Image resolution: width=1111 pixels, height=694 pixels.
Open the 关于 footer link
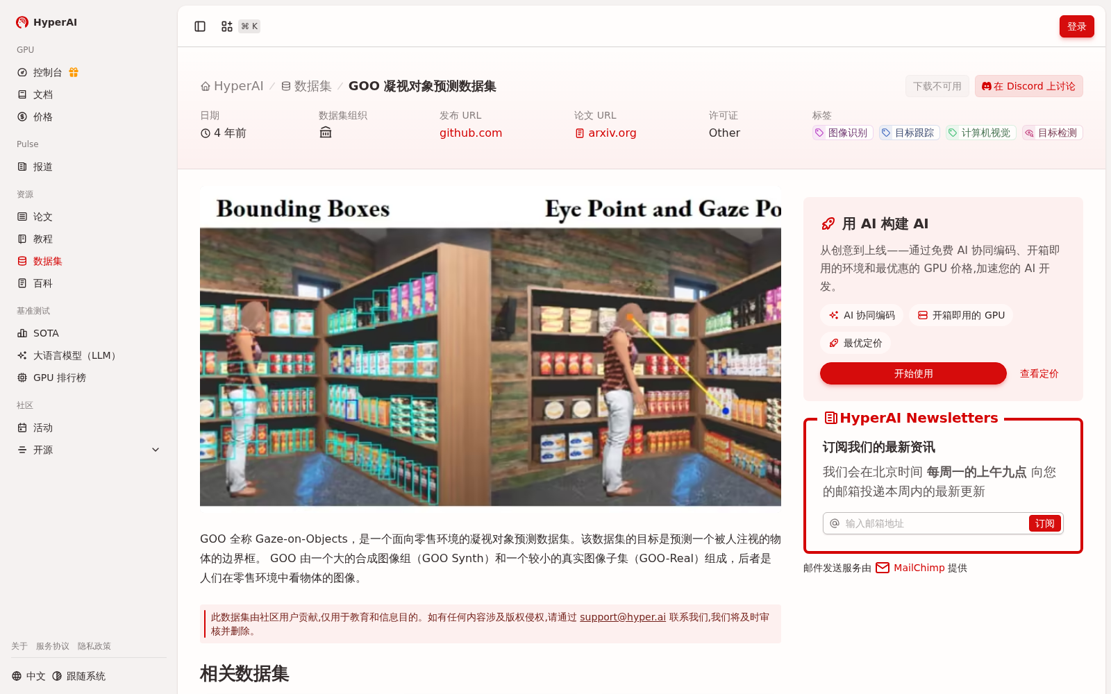click(19, 646)
